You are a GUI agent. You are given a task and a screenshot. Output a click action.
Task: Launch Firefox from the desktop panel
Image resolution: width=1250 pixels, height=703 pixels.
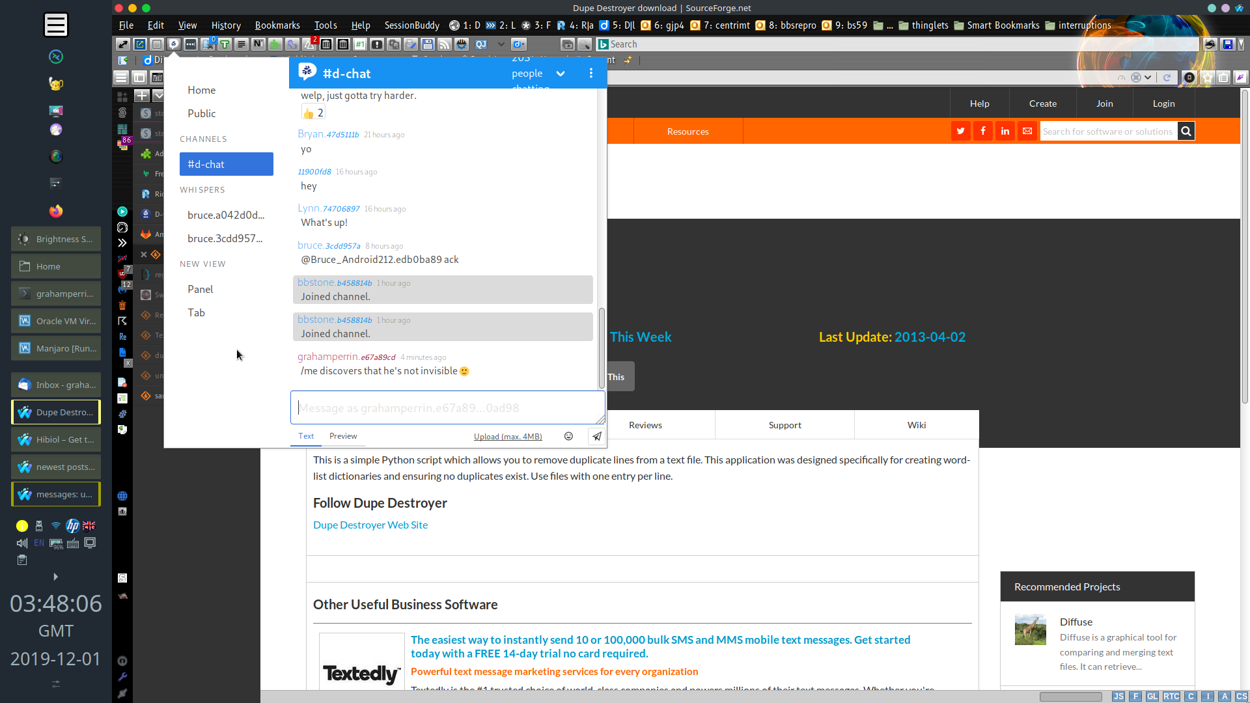[x=56, y=211]
